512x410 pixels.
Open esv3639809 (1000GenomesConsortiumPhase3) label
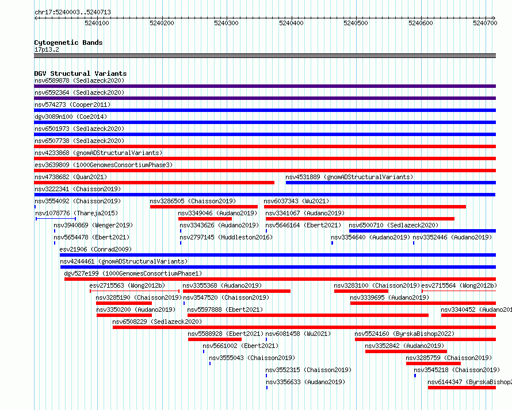pyautogui.click(x=104, y=165)
